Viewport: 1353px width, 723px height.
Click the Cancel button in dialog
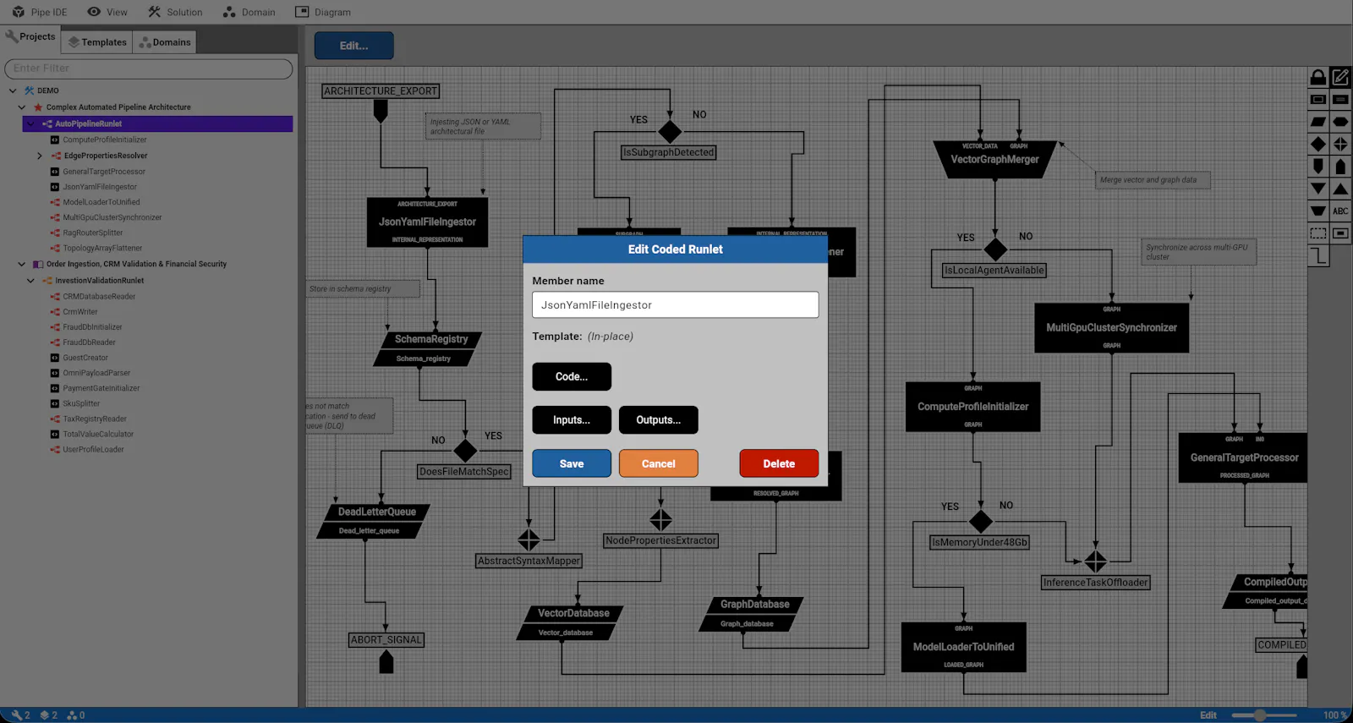coord(659,463)
